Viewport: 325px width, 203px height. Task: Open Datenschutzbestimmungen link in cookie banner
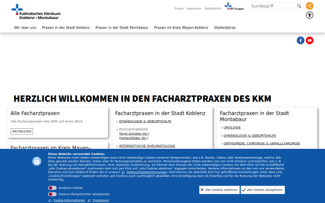pyautogui.click(x=147, y=172)
